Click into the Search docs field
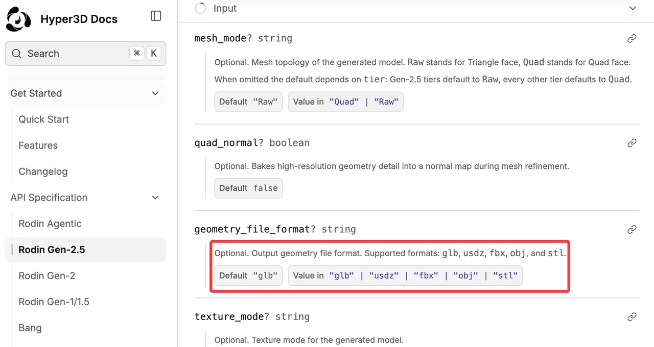654x347 pixels. coord(85,54)
